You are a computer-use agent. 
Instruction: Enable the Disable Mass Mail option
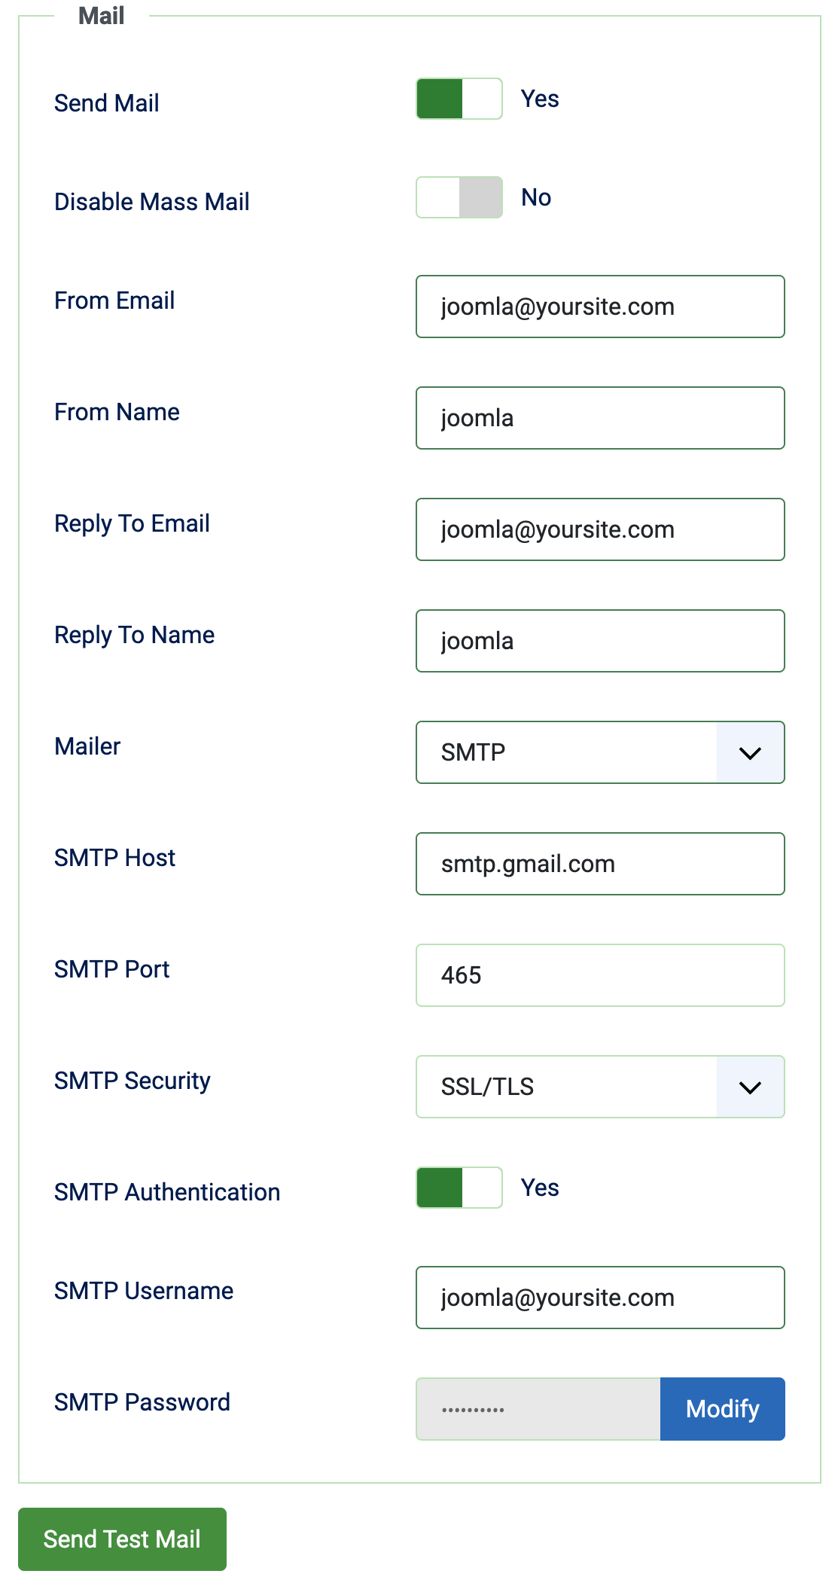click(x=459, y=197)
